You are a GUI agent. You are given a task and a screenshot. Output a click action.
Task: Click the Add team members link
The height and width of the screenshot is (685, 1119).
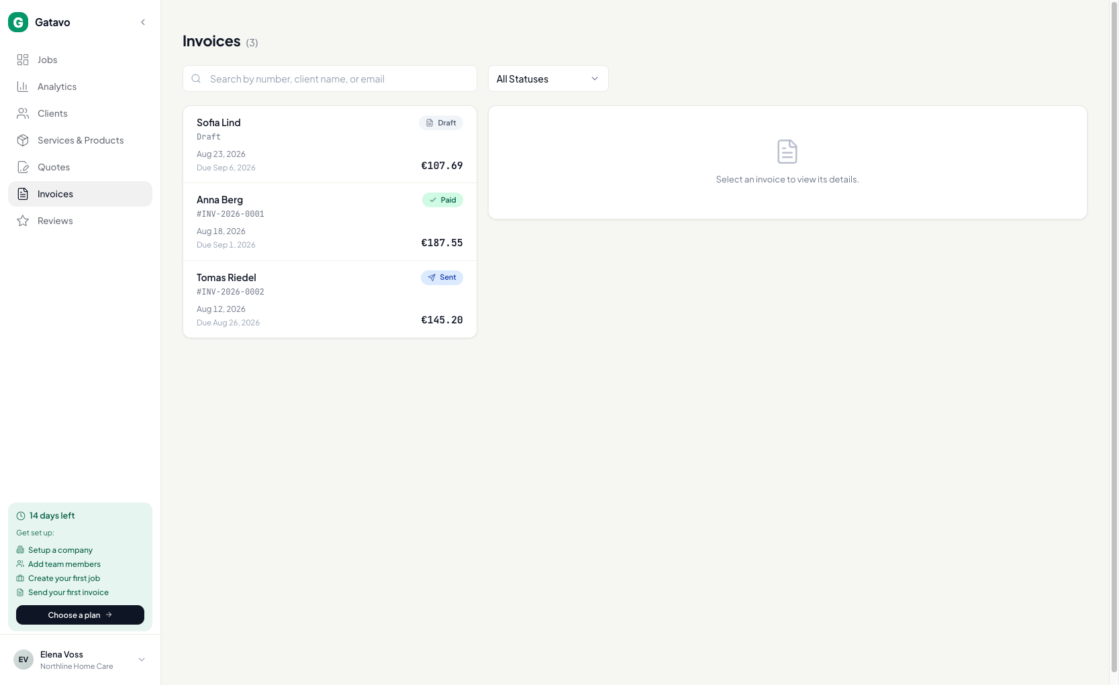(x=64, y=564)
